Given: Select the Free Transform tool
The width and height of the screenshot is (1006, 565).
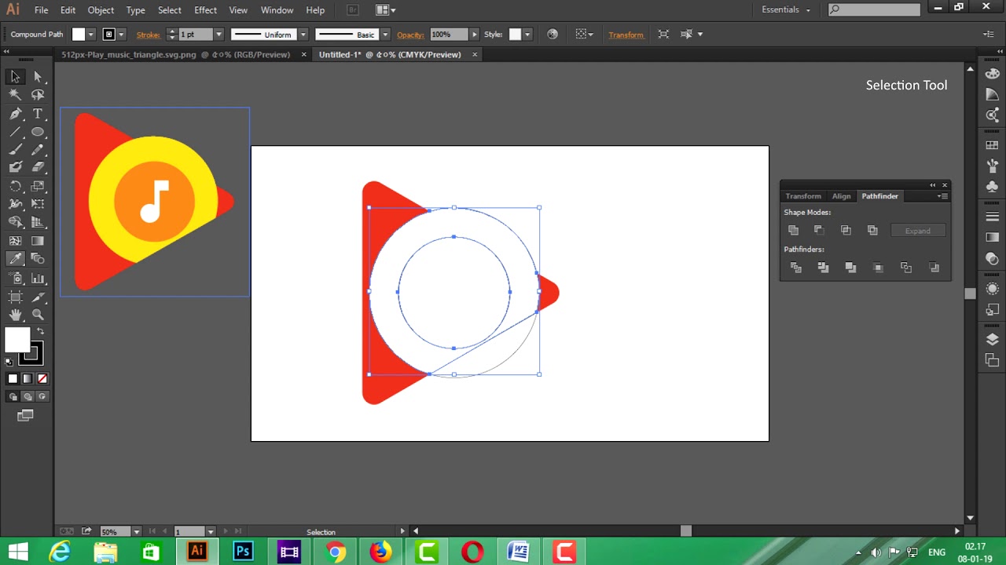Looking at the screenshot, I should 38,204.
